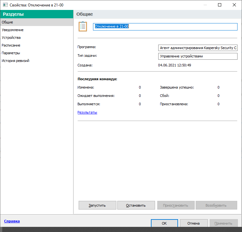Click the Возобновить button

216,205
